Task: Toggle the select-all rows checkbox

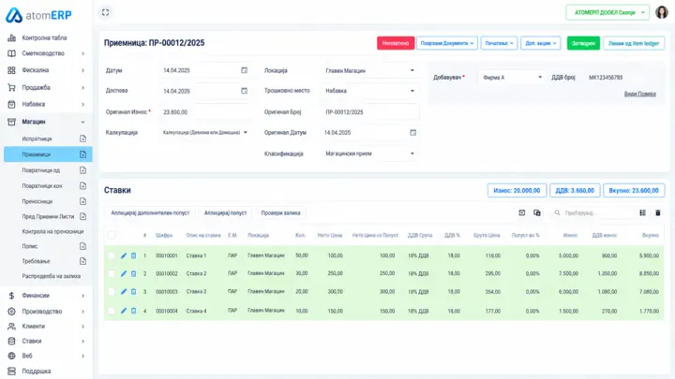Action: pyautogui.click(x=112, y=235)
